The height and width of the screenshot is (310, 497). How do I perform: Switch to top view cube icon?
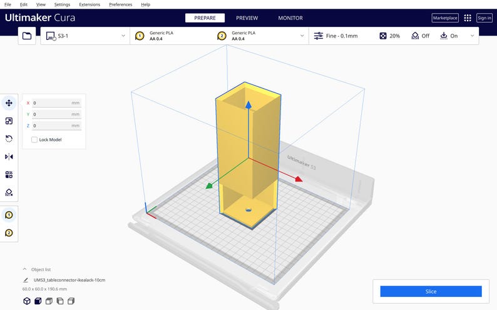(49, 301)
